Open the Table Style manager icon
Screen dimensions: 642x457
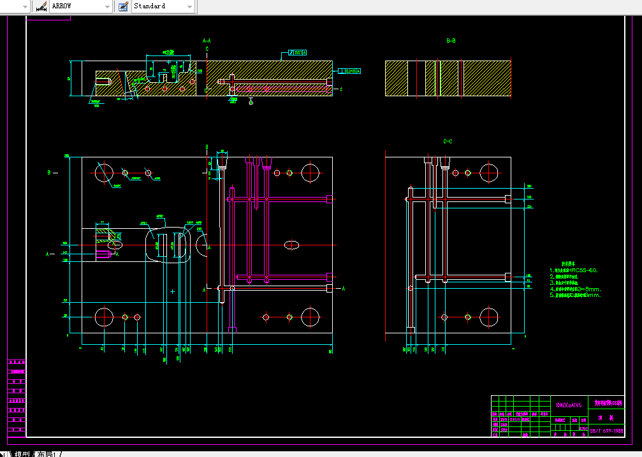(x=123, y=6)
